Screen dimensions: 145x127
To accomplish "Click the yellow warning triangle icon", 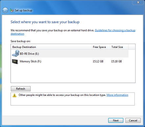I will 14,95.
